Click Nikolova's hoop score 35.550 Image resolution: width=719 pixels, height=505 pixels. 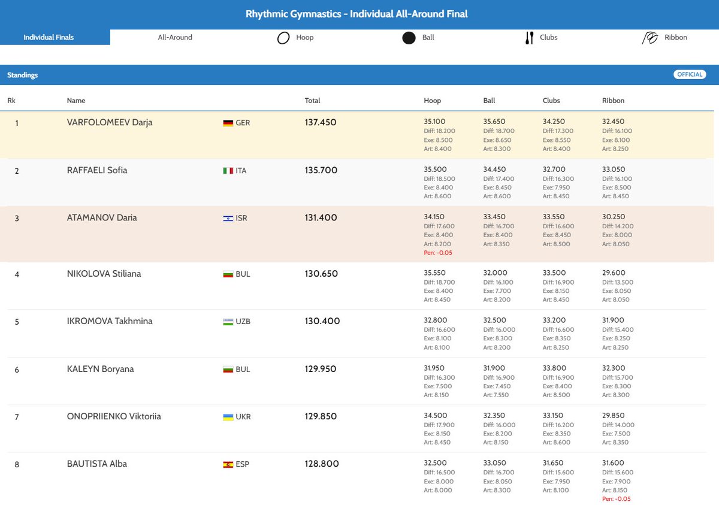click(435, 273)
